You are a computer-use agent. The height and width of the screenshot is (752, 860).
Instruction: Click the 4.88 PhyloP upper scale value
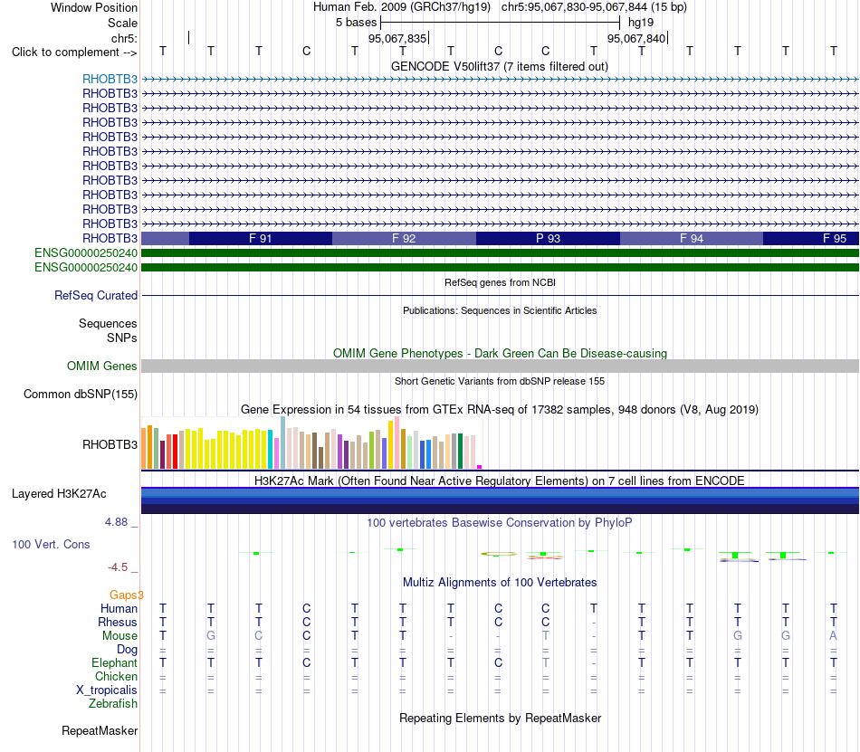tap(116, 522)
